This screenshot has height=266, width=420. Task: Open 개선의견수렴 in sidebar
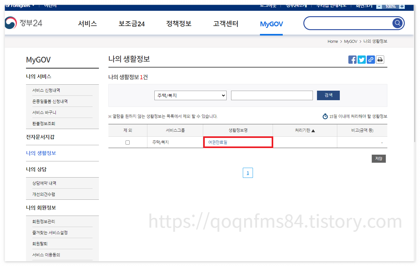click(44, 194)
